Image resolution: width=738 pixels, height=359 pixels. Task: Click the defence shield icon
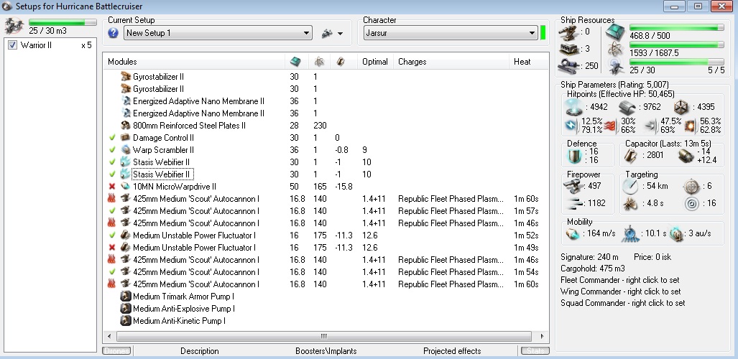(x=575, y=156)
